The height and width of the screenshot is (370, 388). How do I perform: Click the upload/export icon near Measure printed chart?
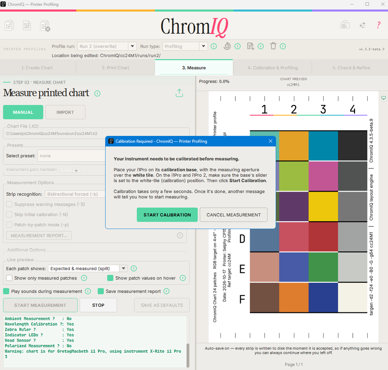pos(179,93)
